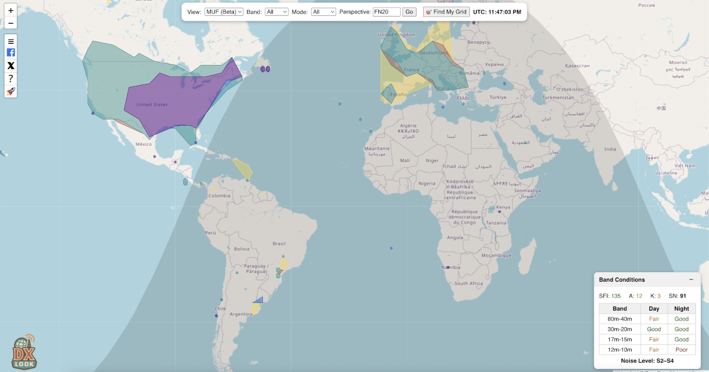
Task: Open the hamburger menu
Action: (x=11, y=41)
